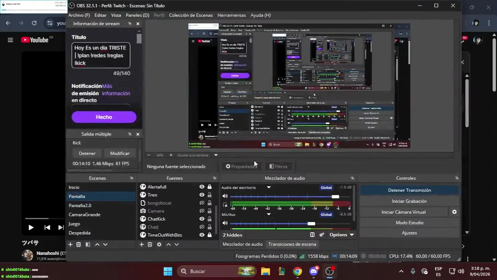This screenshot has height=280, width=497.
Task: Hide the Tren source
Action: click(x=202, y=195)
